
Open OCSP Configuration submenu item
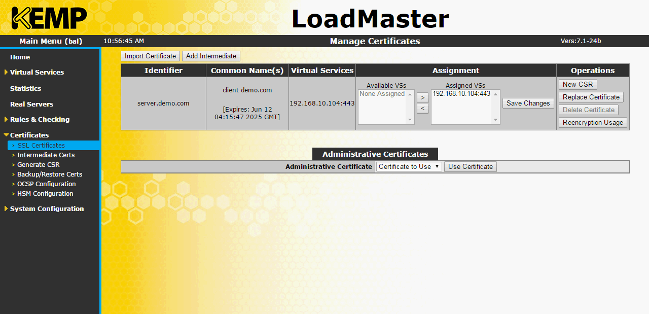click(x=46, y=184)
